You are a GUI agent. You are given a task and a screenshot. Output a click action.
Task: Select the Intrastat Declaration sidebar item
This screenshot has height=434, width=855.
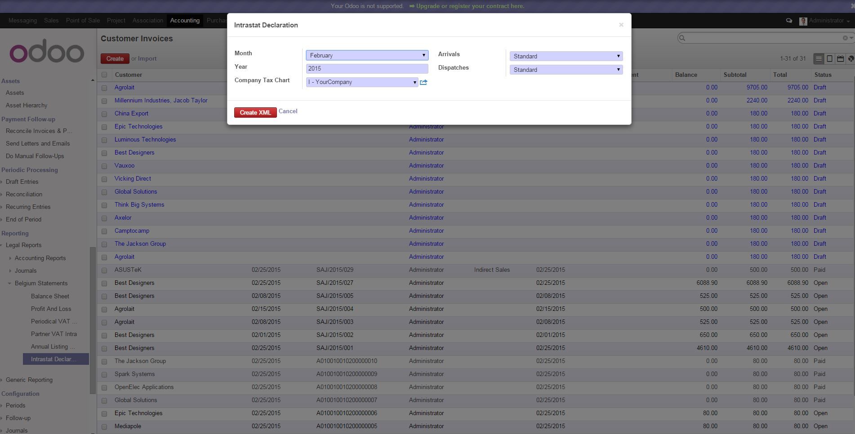(x=56, y=359)
